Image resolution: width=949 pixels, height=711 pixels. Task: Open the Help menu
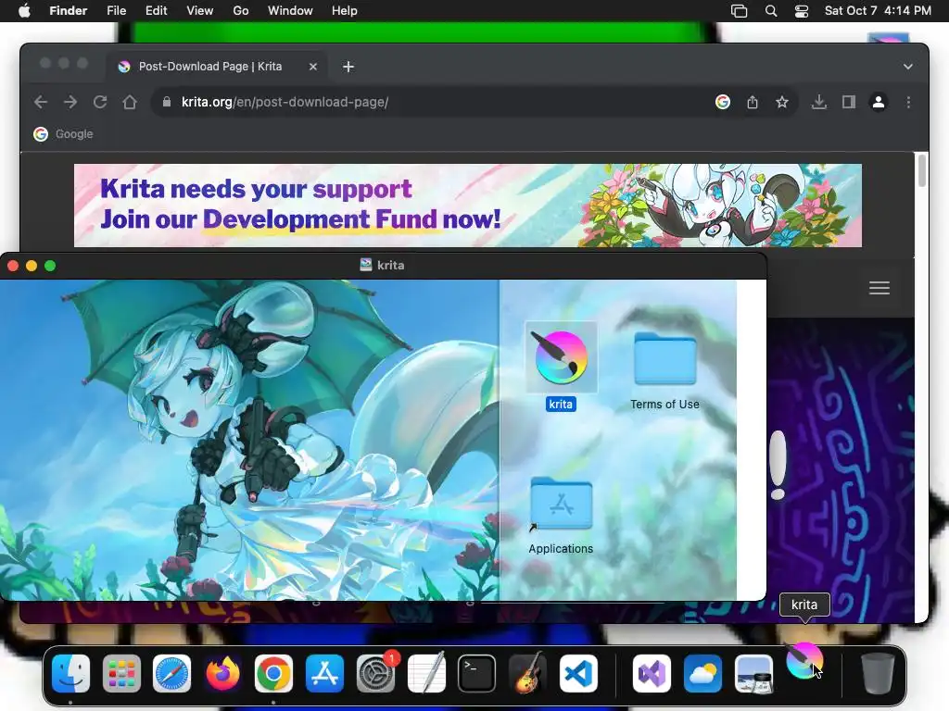pos(345,11)
